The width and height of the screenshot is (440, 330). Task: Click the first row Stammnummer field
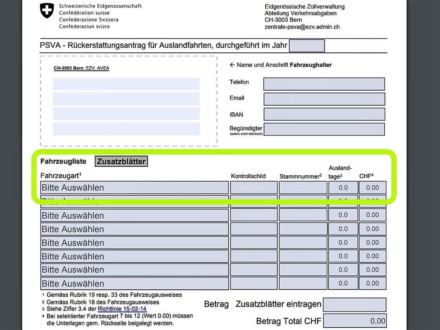pos(303,188)
